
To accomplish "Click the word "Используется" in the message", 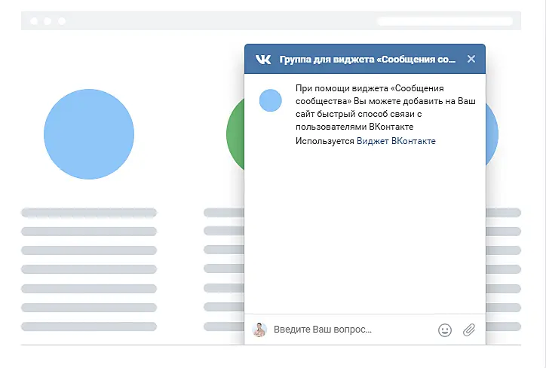I will coord(324,141).
